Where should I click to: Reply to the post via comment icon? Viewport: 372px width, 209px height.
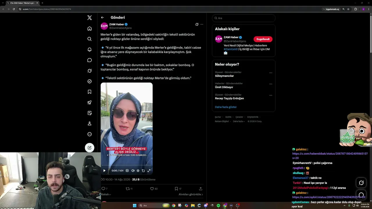103,189
